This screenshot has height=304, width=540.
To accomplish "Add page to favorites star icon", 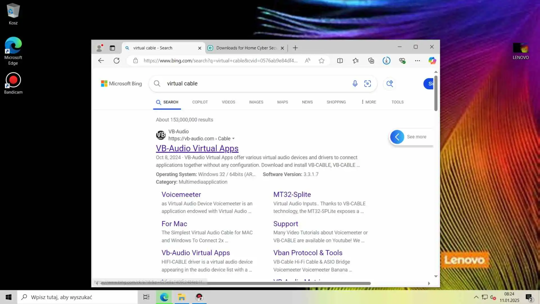I will pyautogui.click(x=321, y=61).
